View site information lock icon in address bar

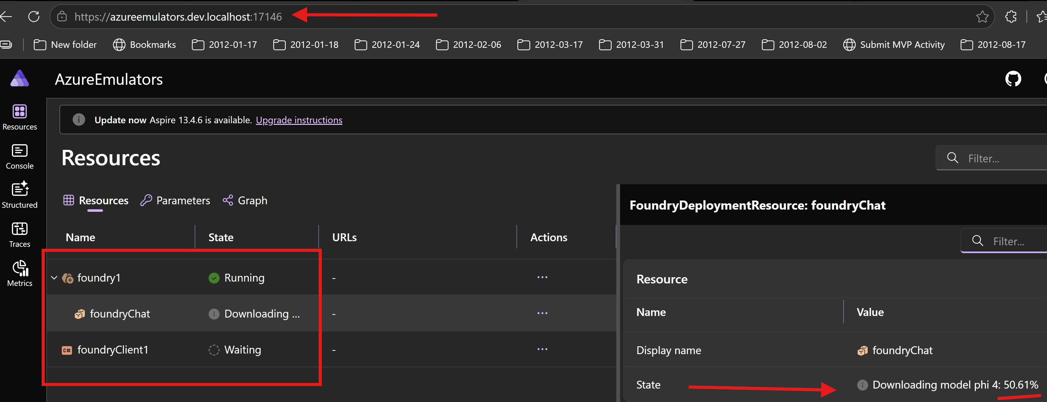click(x=62, y=17)
